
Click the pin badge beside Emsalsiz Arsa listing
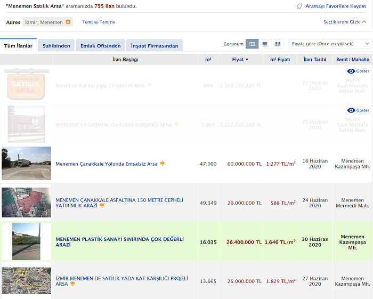pyautogui.click(x=163, y=164)
